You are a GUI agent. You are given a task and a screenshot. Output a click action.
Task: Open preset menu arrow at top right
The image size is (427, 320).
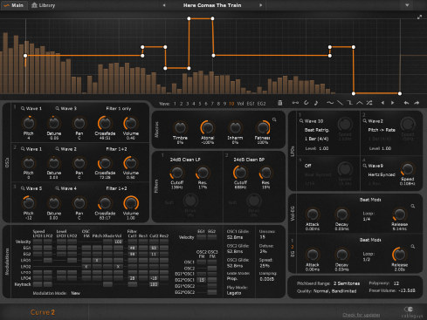coord(407,5)
